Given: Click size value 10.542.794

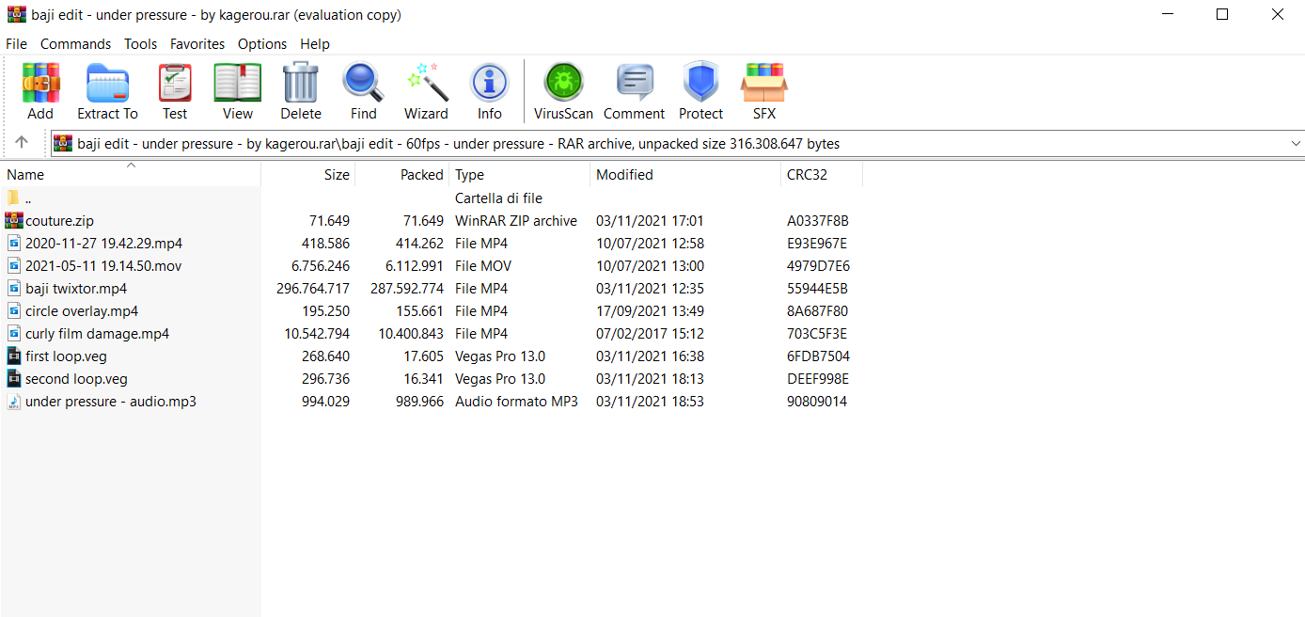Looking at the screenshot, I should (x=317, y=334).
